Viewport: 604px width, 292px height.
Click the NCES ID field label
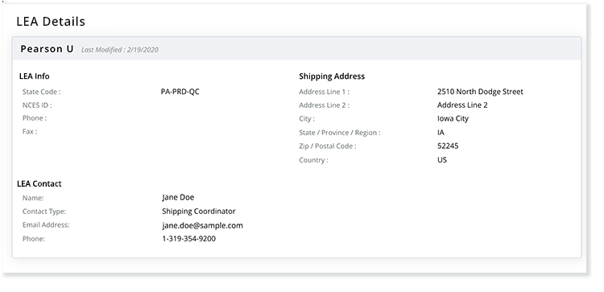pyautogui.click(x=37, y=105)
